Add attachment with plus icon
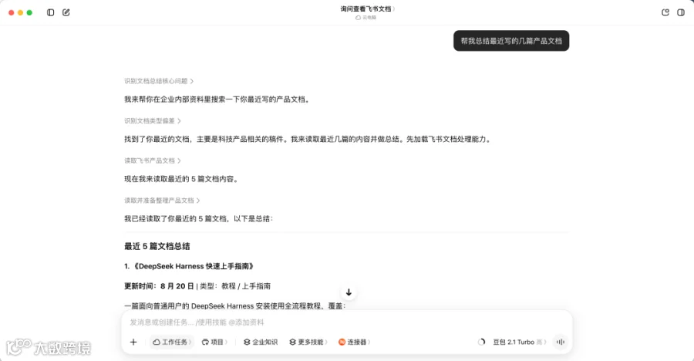 133,342
